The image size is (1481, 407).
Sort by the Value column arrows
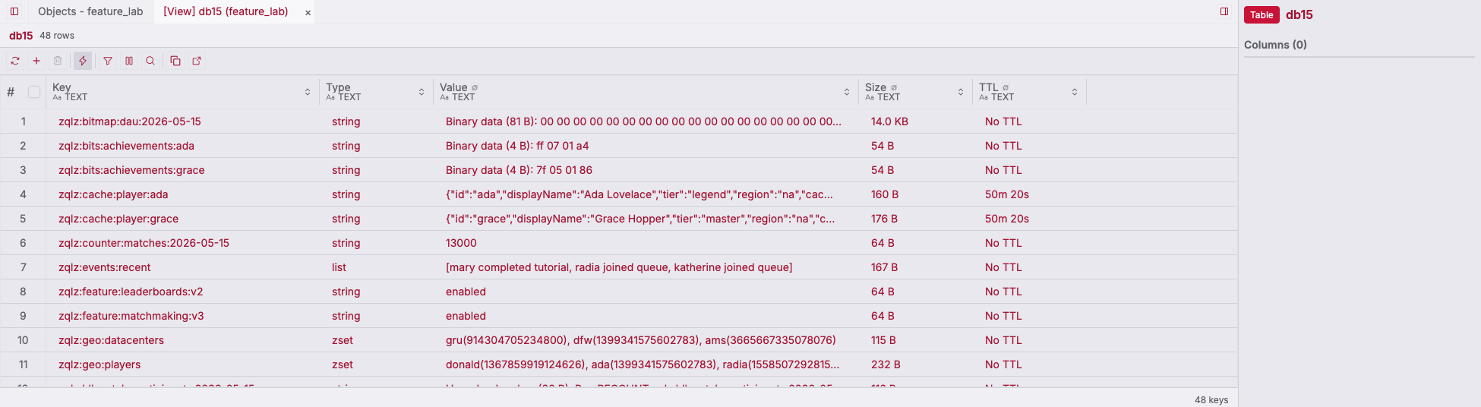(x=847, y=92)
